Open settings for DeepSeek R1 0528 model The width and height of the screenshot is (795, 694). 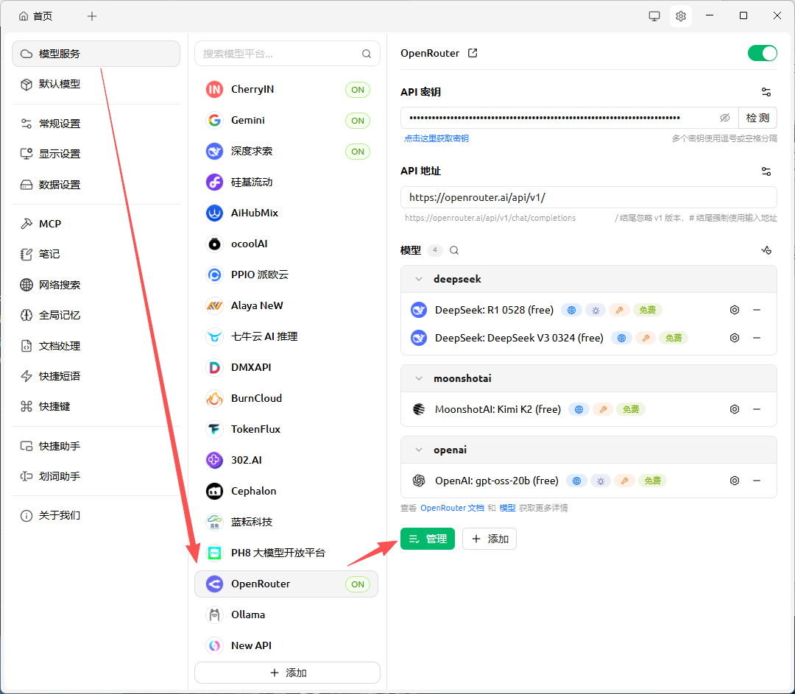click(734, 310)
